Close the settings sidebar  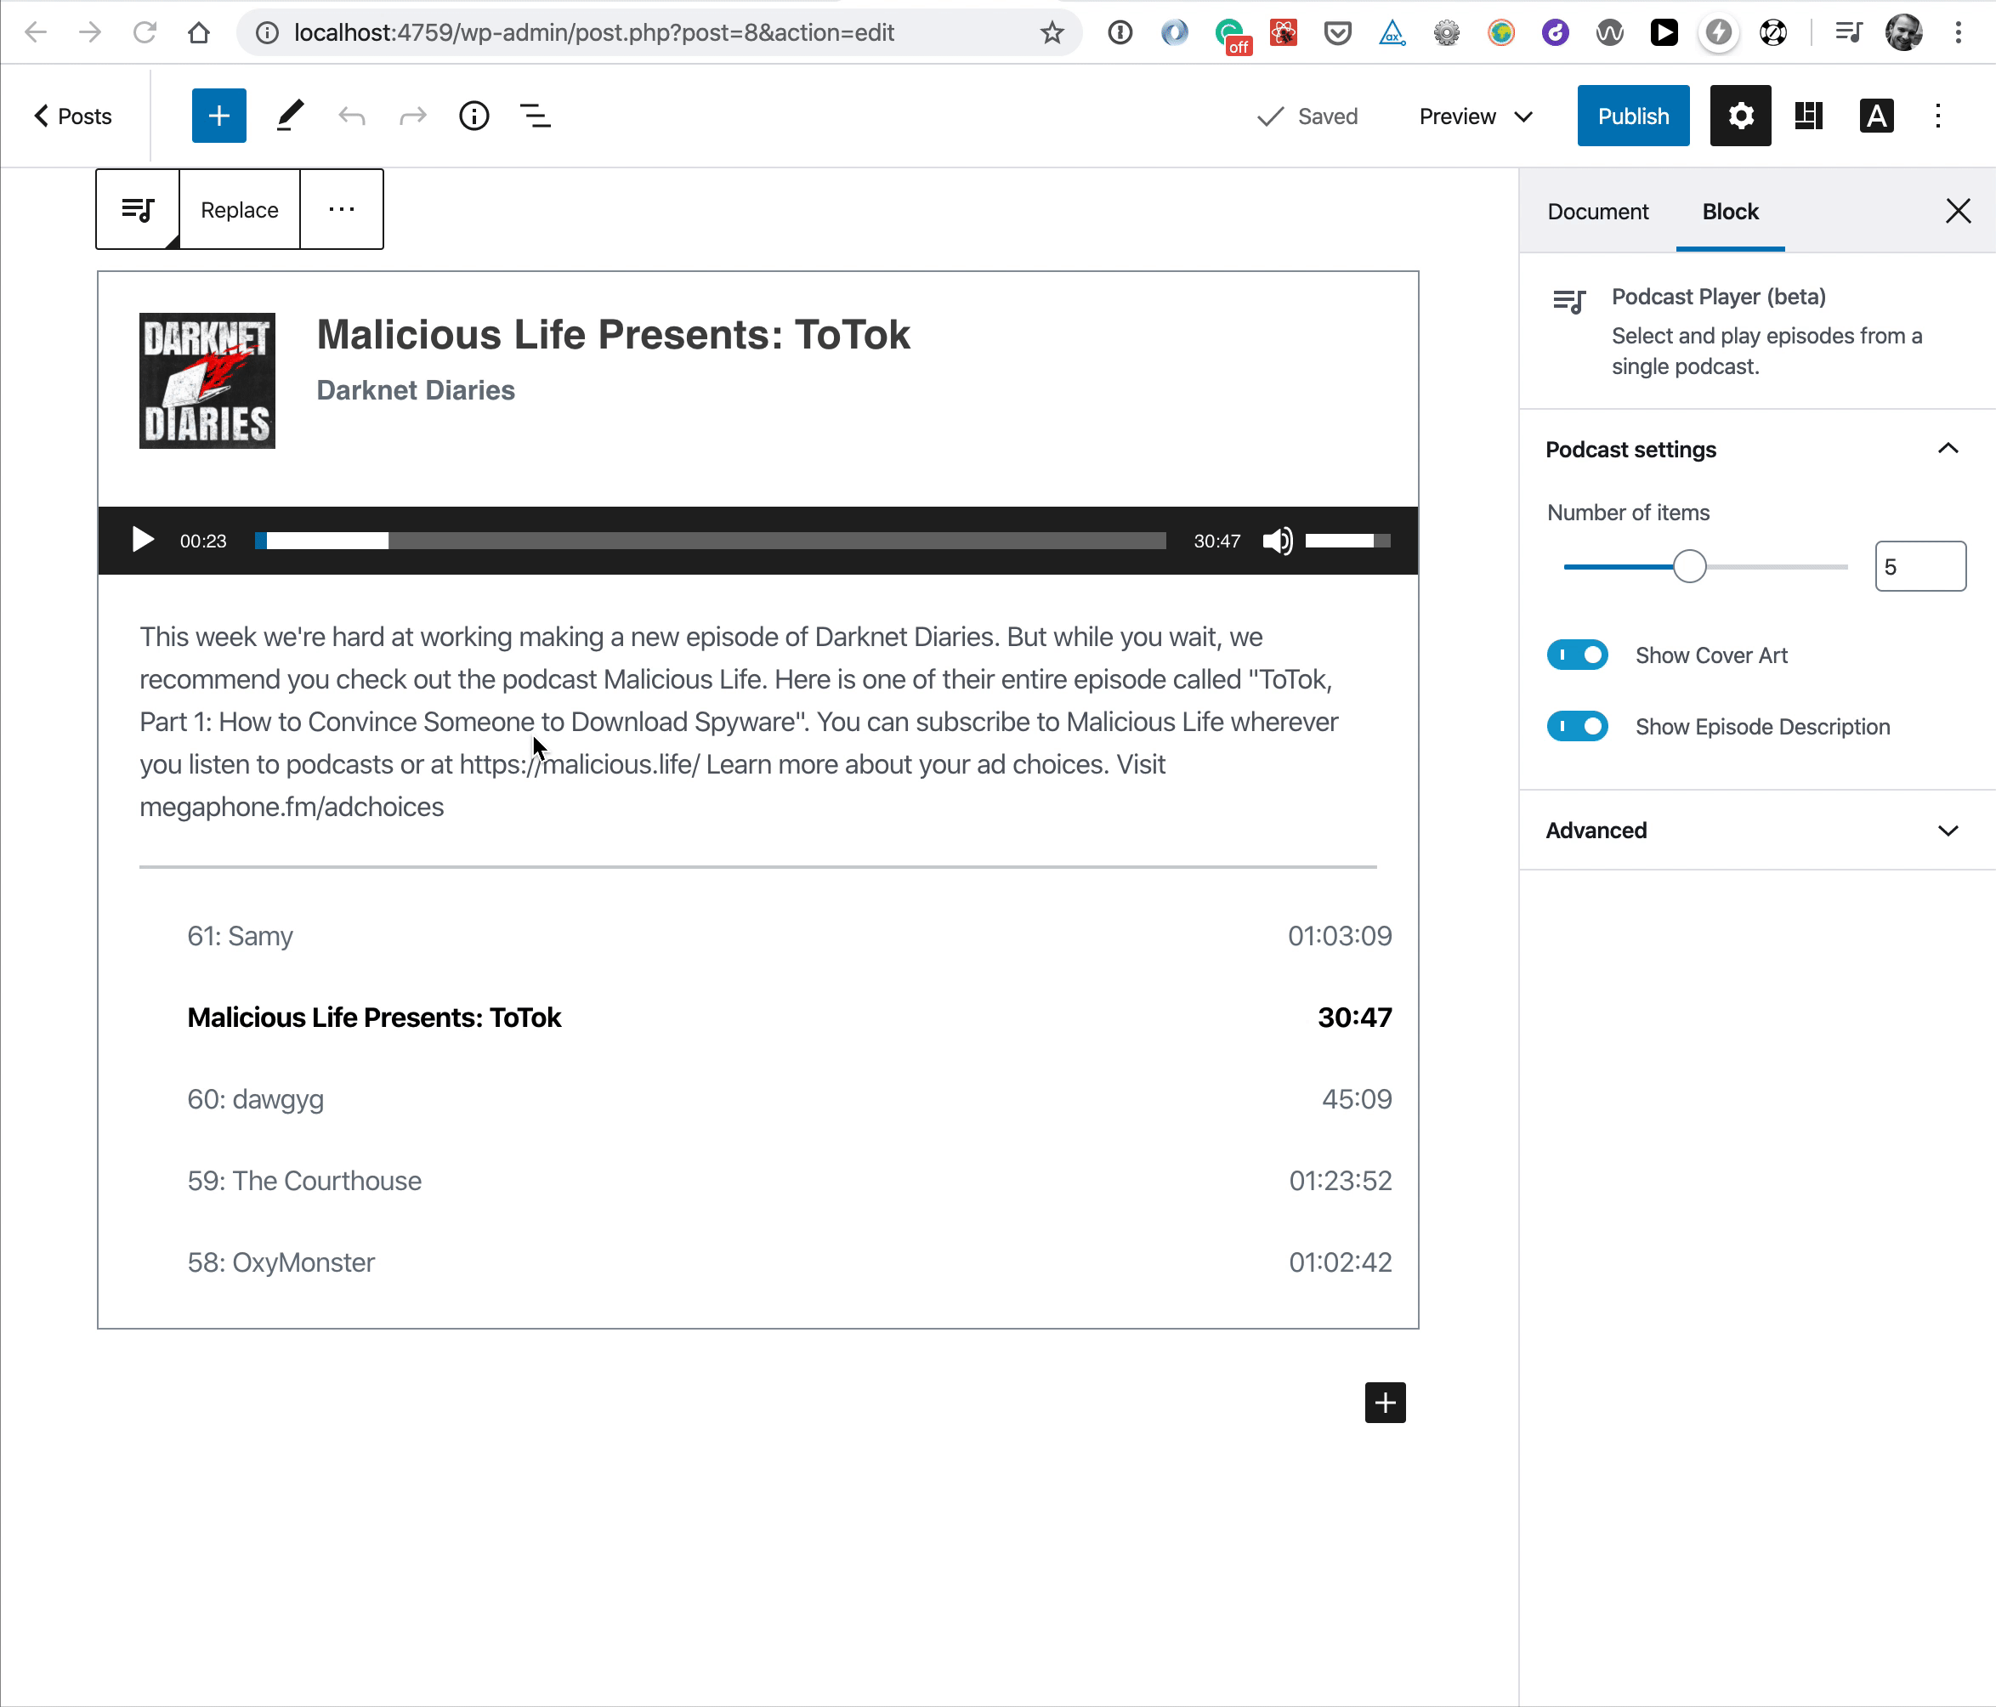1958,211
